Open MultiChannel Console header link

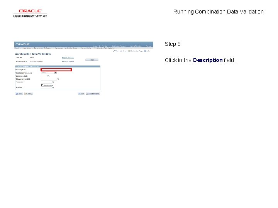(119, 46)
